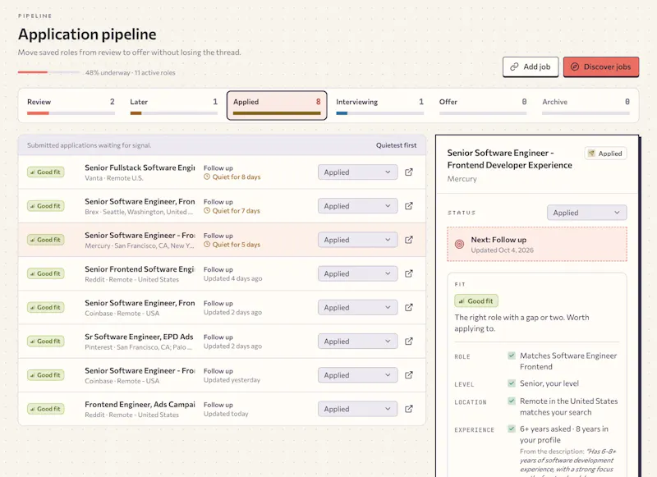Click the clock icon next to Quiet for 8 days

point(207,177)
